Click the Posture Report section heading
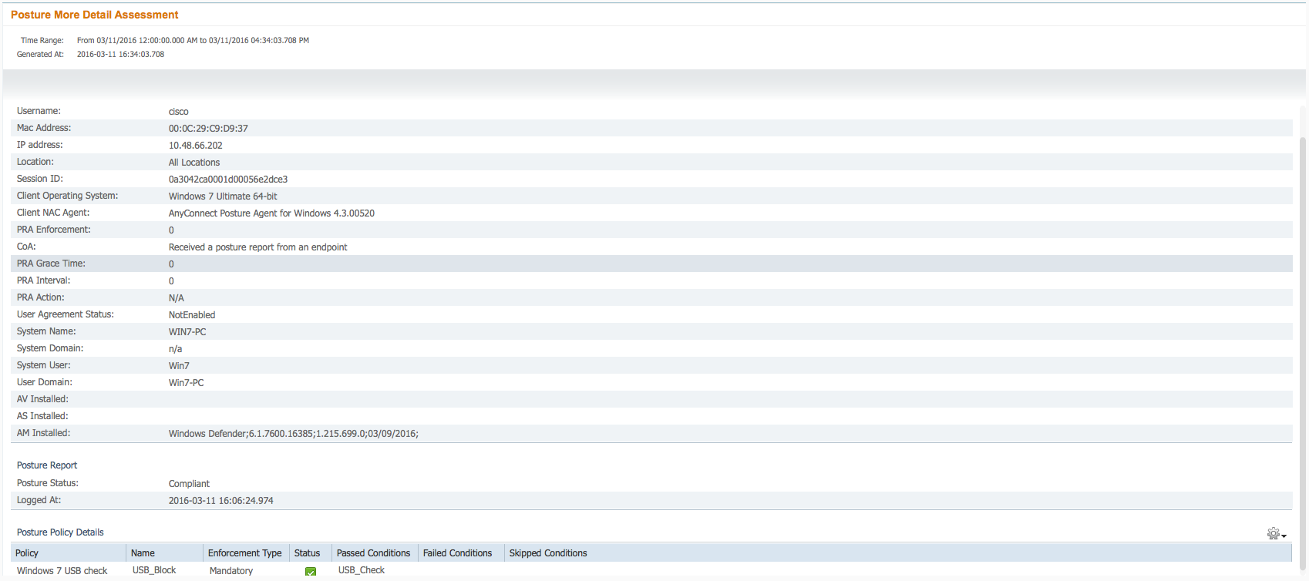 tap(47, 465)
